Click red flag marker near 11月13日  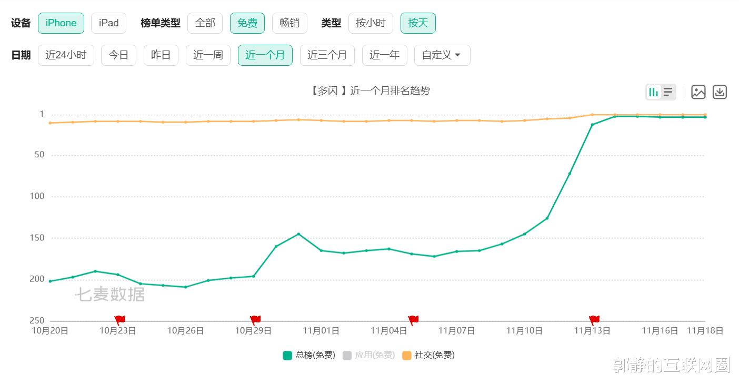(x=594, y=319)
